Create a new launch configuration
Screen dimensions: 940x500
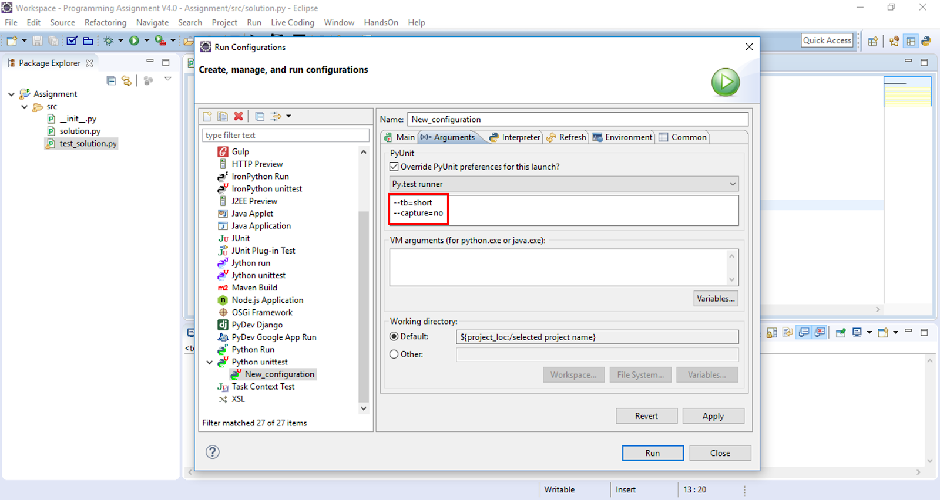coord(207,116)
